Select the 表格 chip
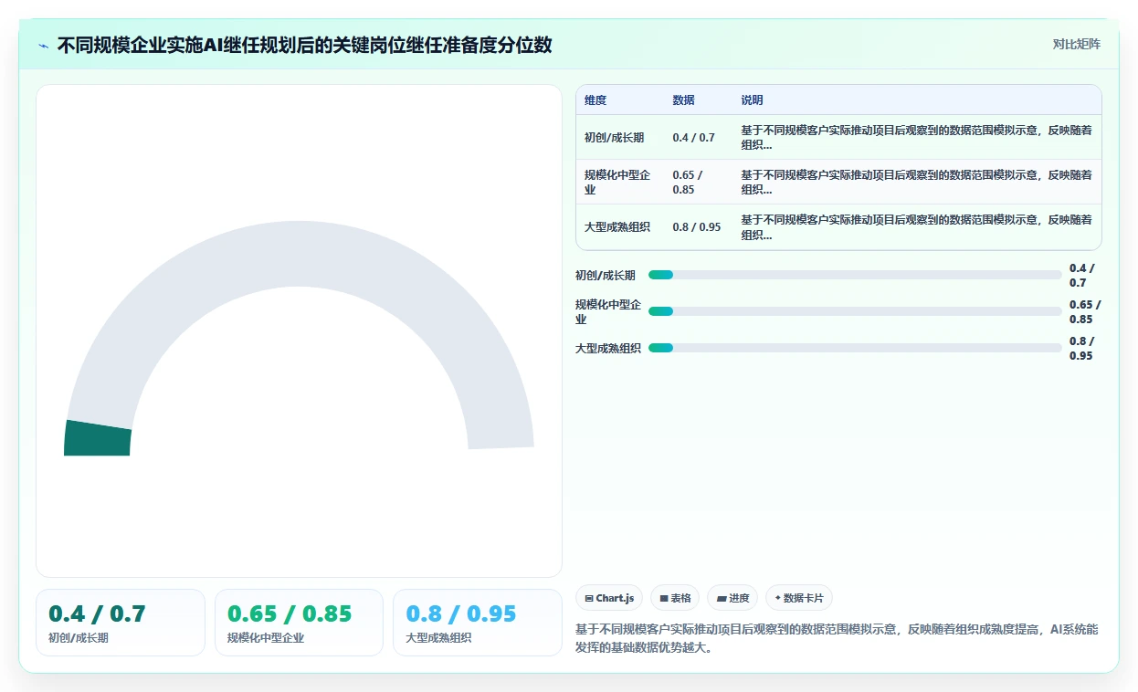 pyautogui.click(x=675, y=598)
